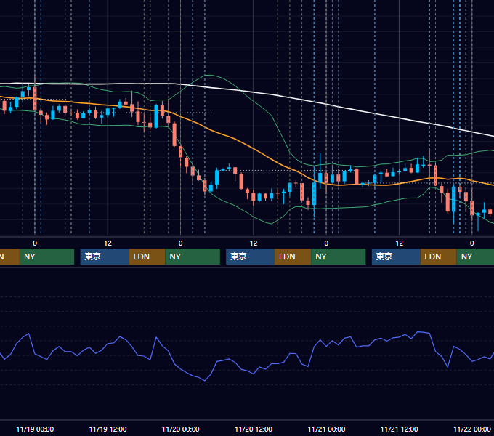
Task: Click the hour label 0 above 11/21 00:00
Action: 326,243
